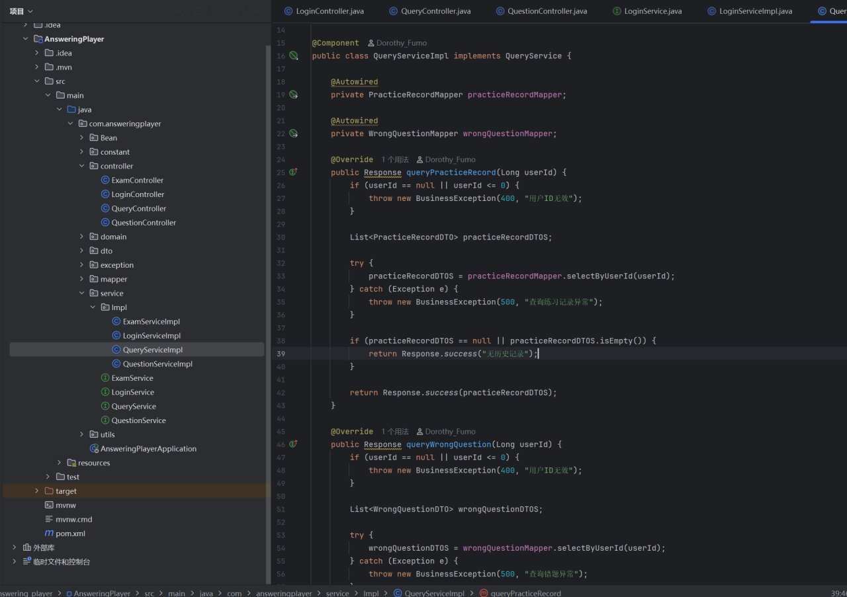Select QueryServiceImpl in the project tree
The height and width of the screenshot is (597, 847).
pos(137,350)
